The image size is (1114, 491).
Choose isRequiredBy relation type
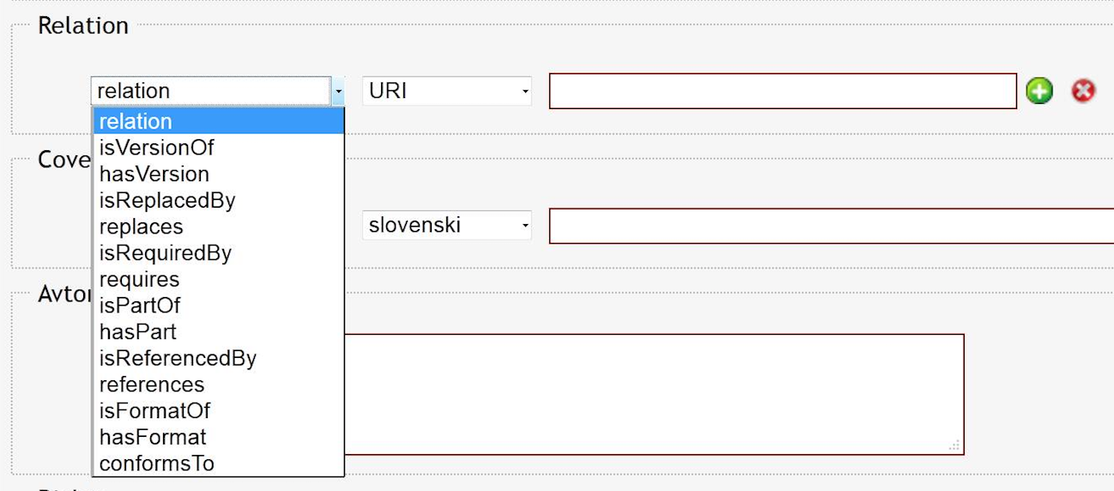point(166,253)
